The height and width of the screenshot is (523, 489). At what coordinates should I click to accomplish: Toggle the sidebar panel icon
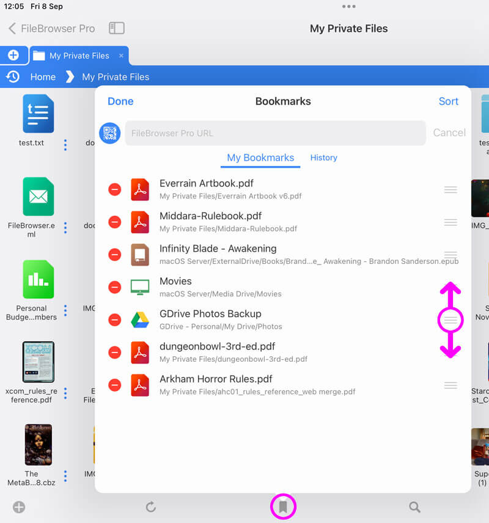[117, 28]
